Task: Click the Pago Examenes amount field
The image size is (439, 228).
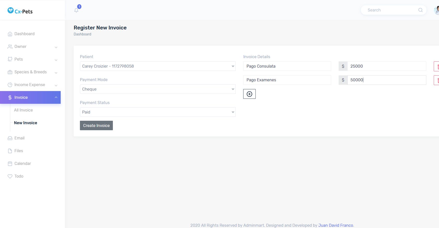Action: click(x=386, y=80)
